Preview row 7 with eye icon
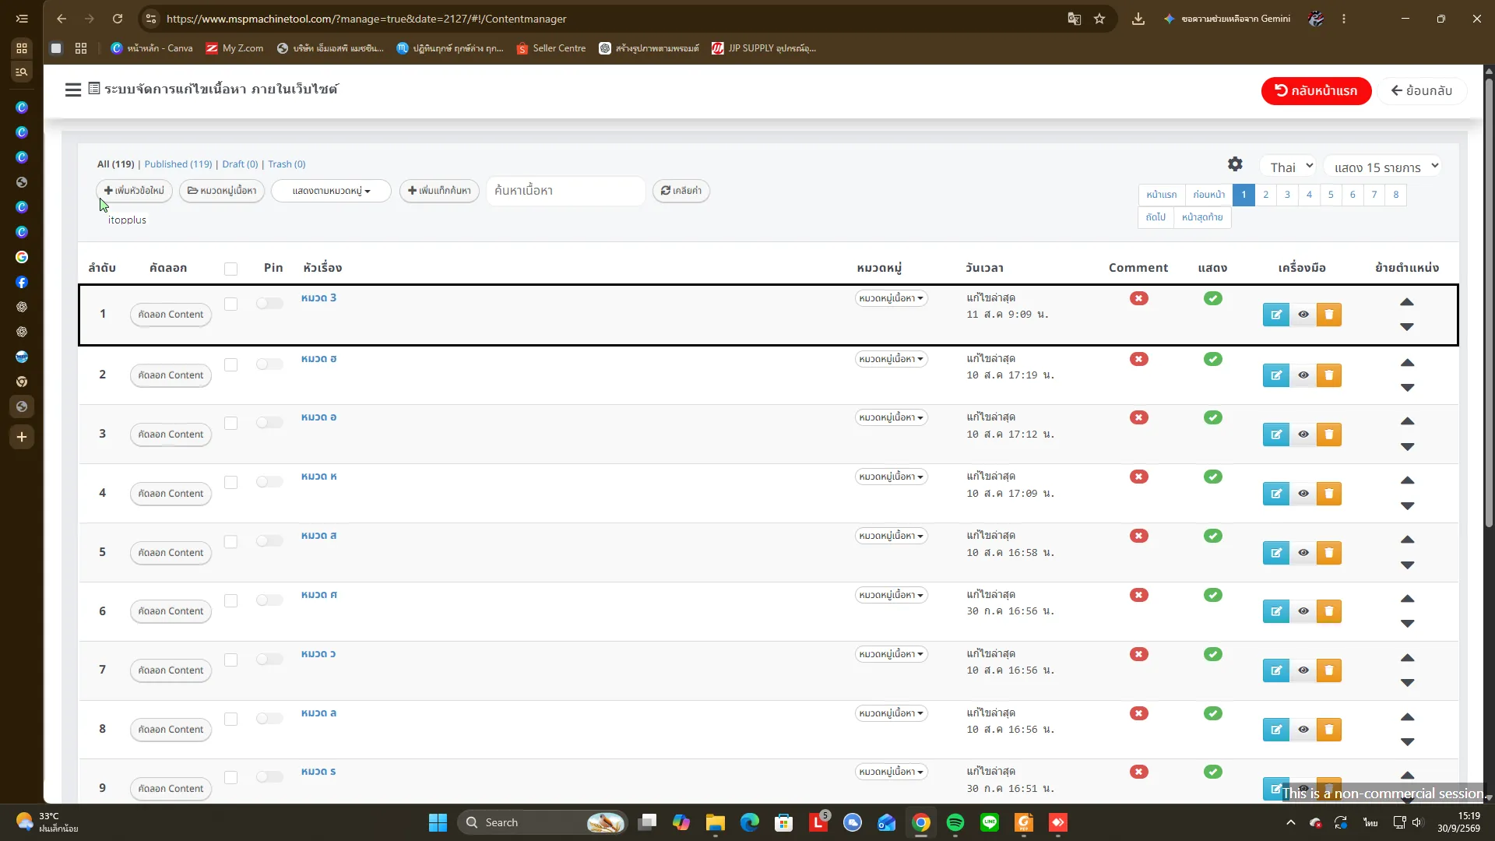 pyautogui.click(x=1303, y=670)
